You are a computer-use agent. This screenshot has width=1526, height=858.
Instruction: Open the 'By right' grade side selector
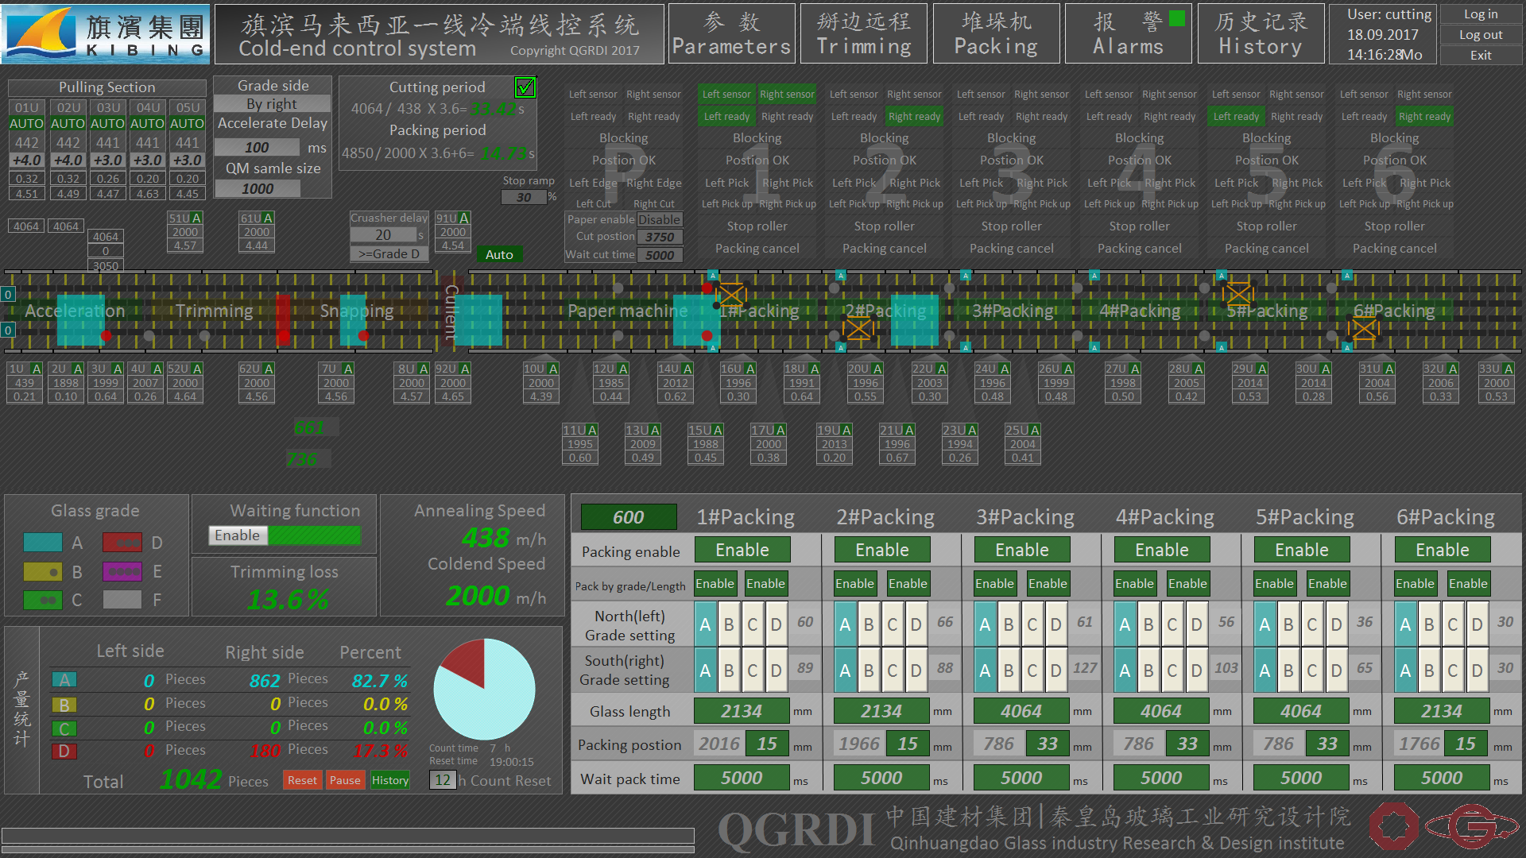pos(272,104)
